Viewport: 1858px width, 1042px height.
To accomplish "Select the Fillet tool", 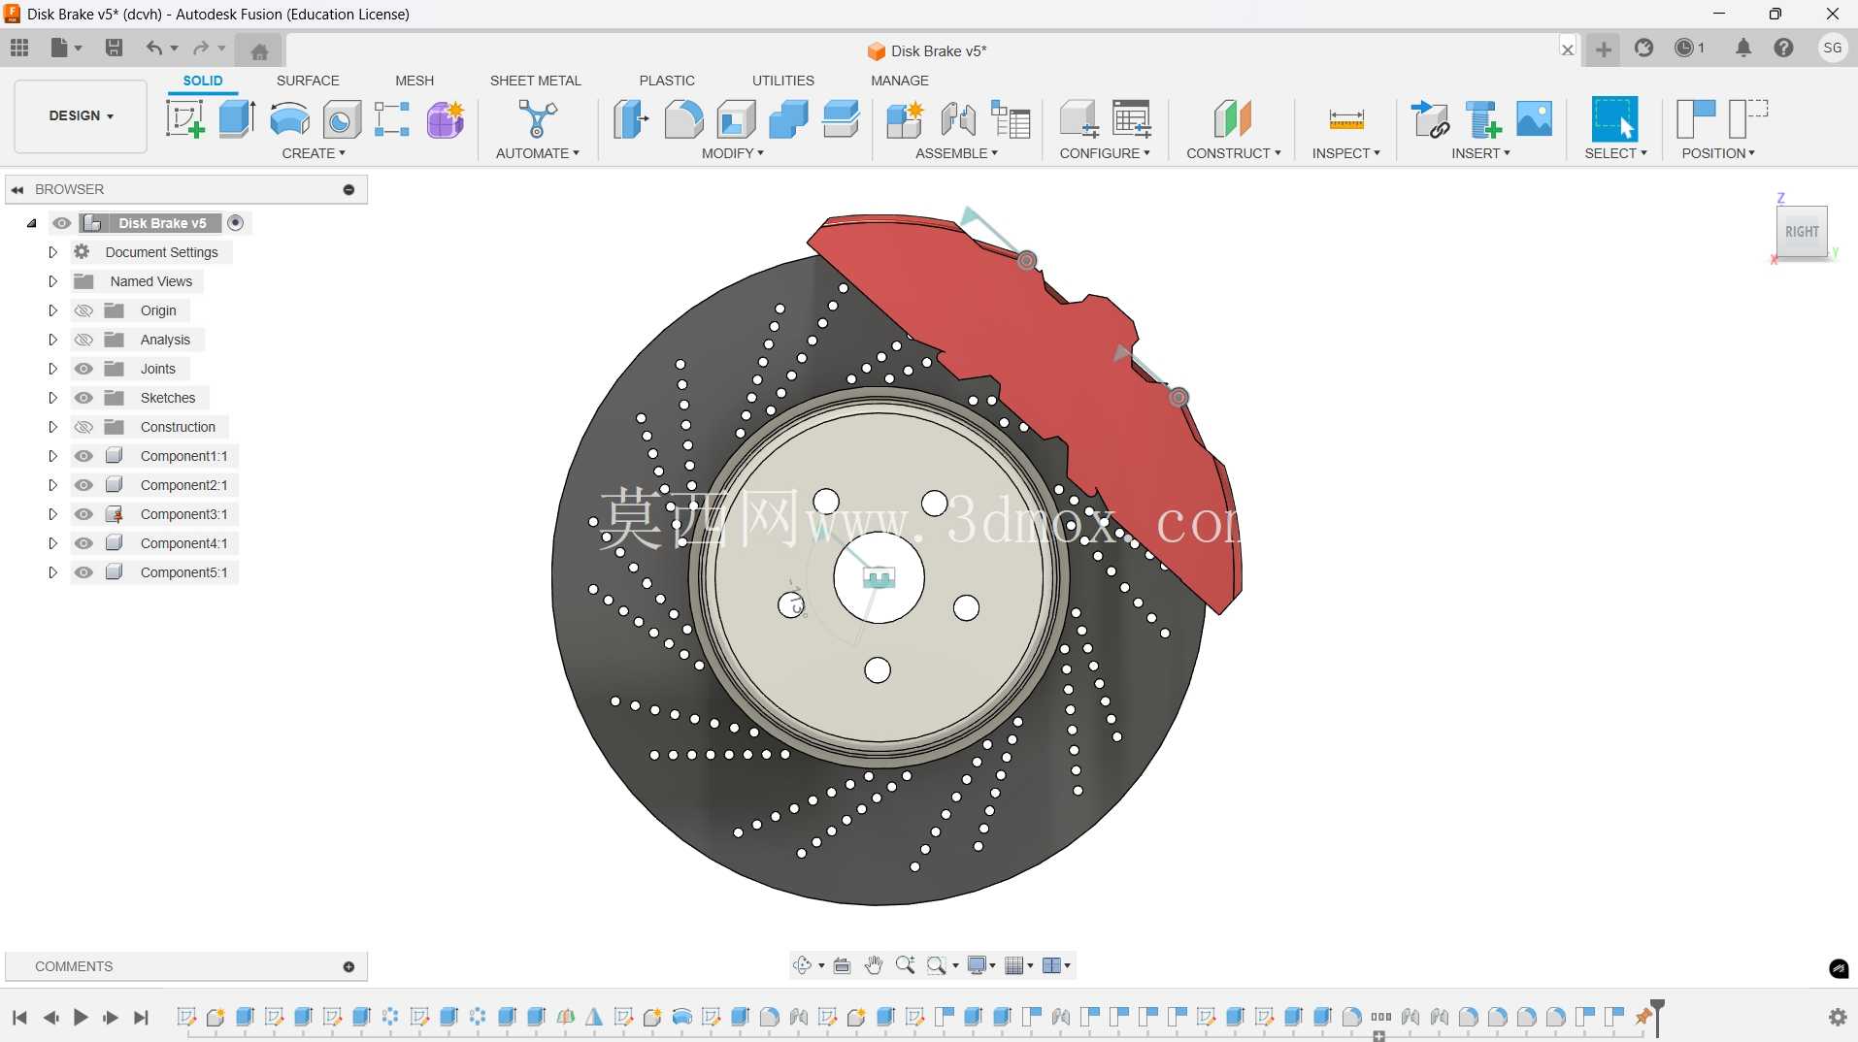I will (x=683, y=119).
